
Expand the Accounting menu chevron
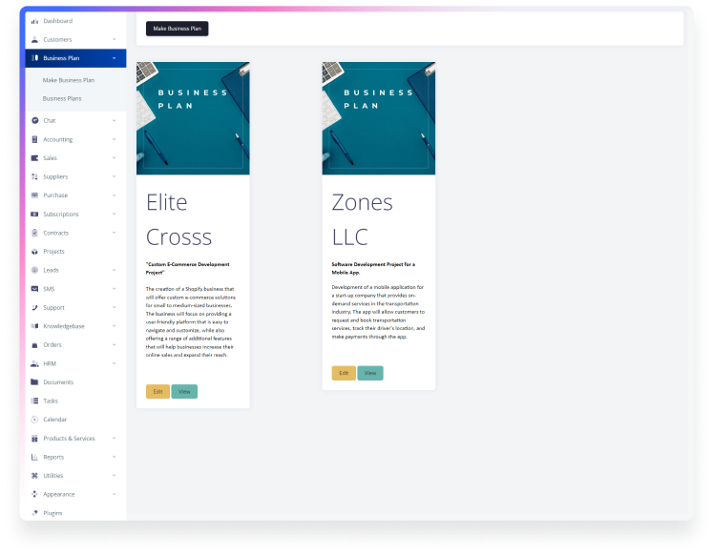tap(115, 139)
